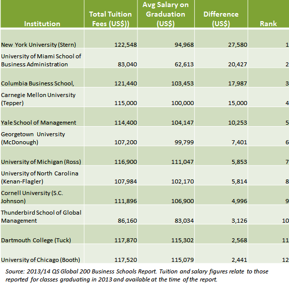Image resolution: width=289 pixels, height=285 pixels.
Task: Click tuition value 86,160
Action: [x=127, y=221]
